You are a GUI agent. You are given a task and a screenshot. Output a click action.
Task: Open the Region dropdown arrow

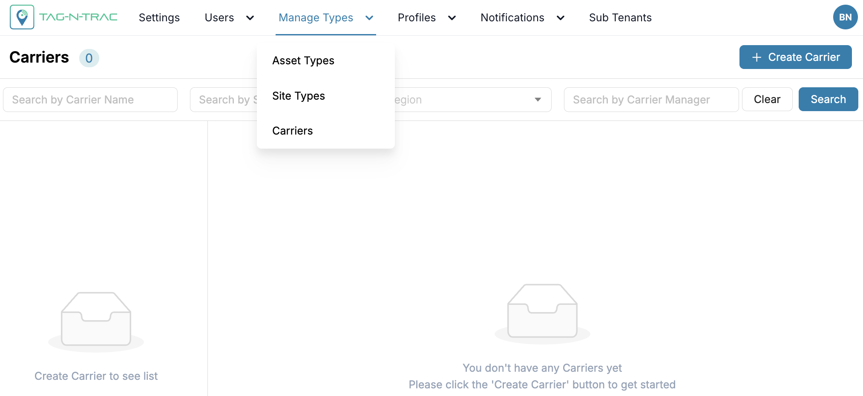point(538,100)
